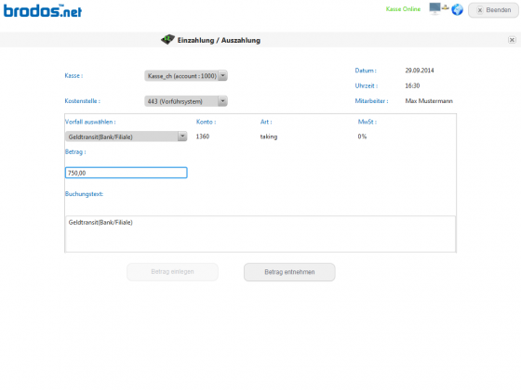Click the money icon beside Einzahlung / Auszahlung

pyautogui.click(x=167, y=39)
